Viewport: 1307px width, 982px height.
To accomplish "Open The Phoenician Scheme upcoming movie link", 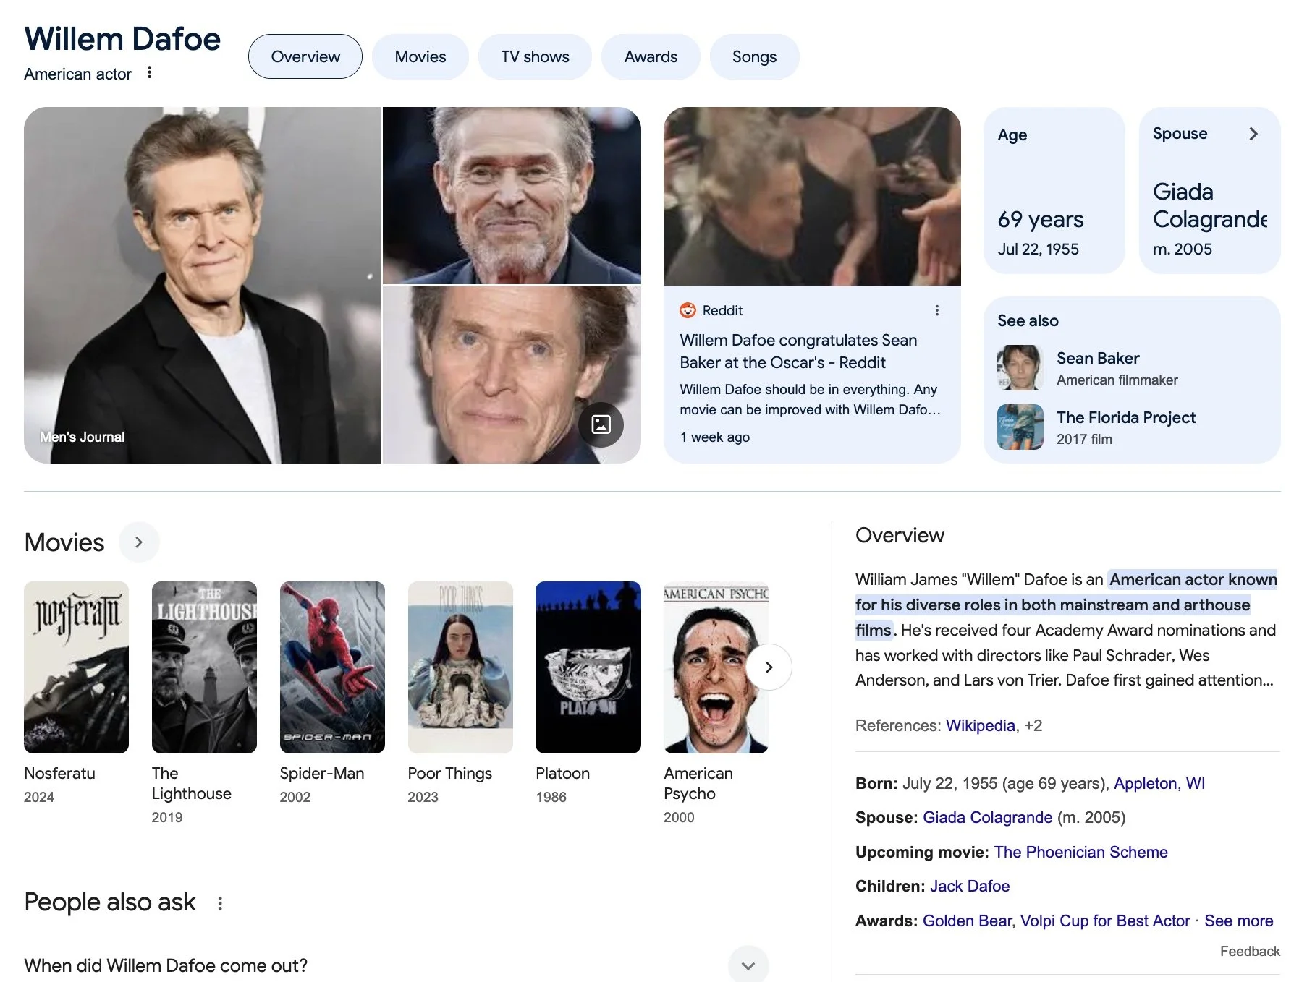I will tap(1080, 852).
